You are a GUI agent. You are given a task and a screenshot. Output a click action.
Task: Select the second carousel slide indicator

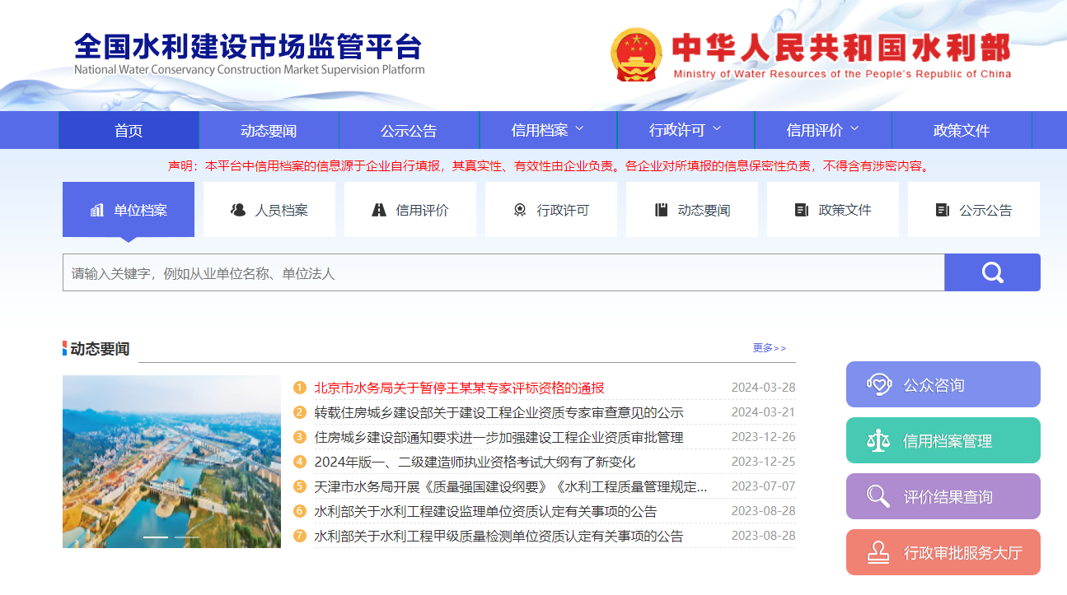click(x=187, y=537)
